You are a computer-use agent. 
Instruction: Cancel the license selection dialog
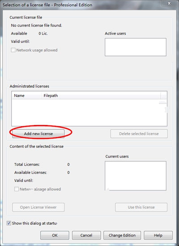86,235
